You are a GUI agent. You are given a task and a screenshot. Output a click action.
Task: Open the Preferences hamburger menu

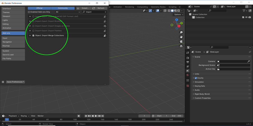[x=3, y=82]
